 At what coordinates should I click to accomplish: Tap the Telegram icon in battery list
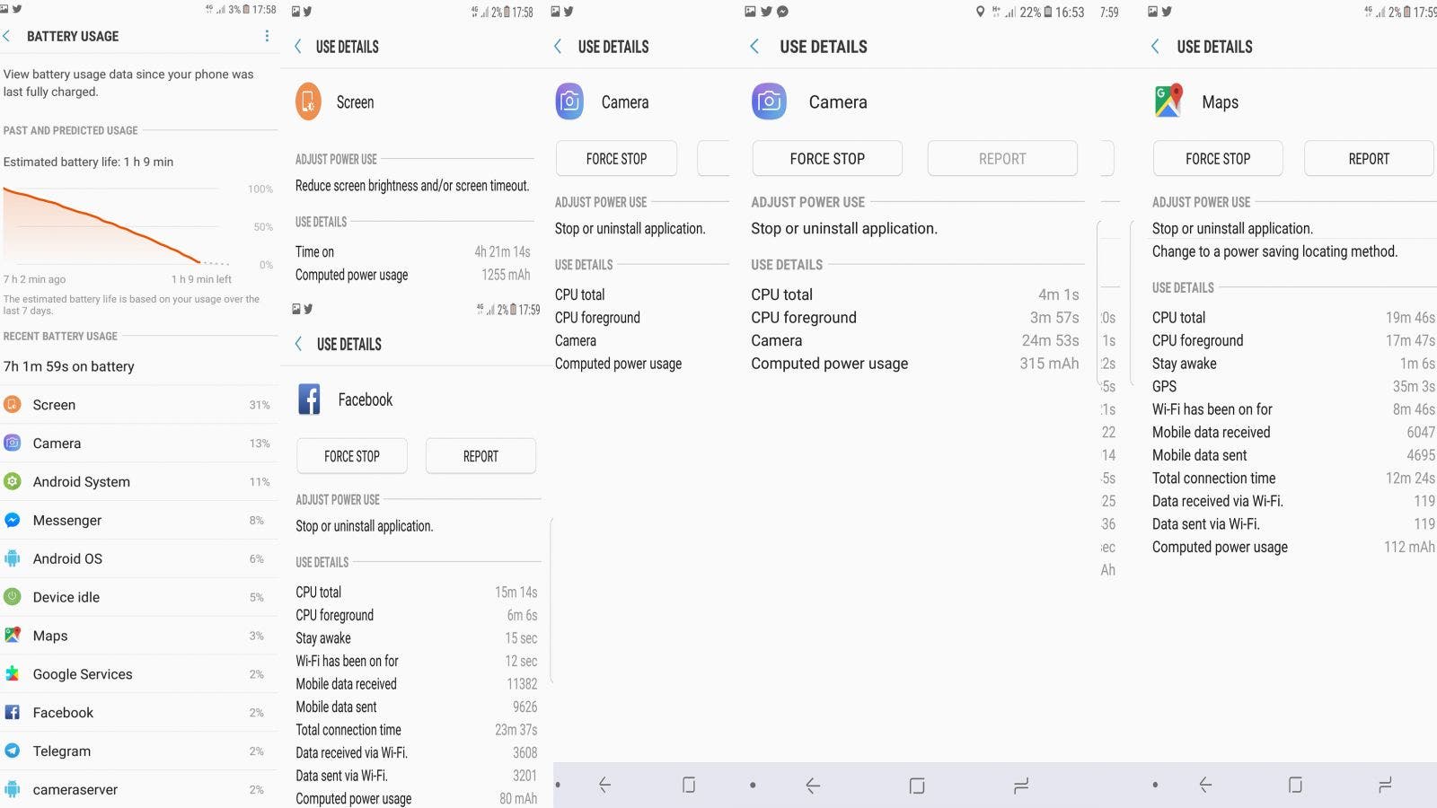(13, 751)
